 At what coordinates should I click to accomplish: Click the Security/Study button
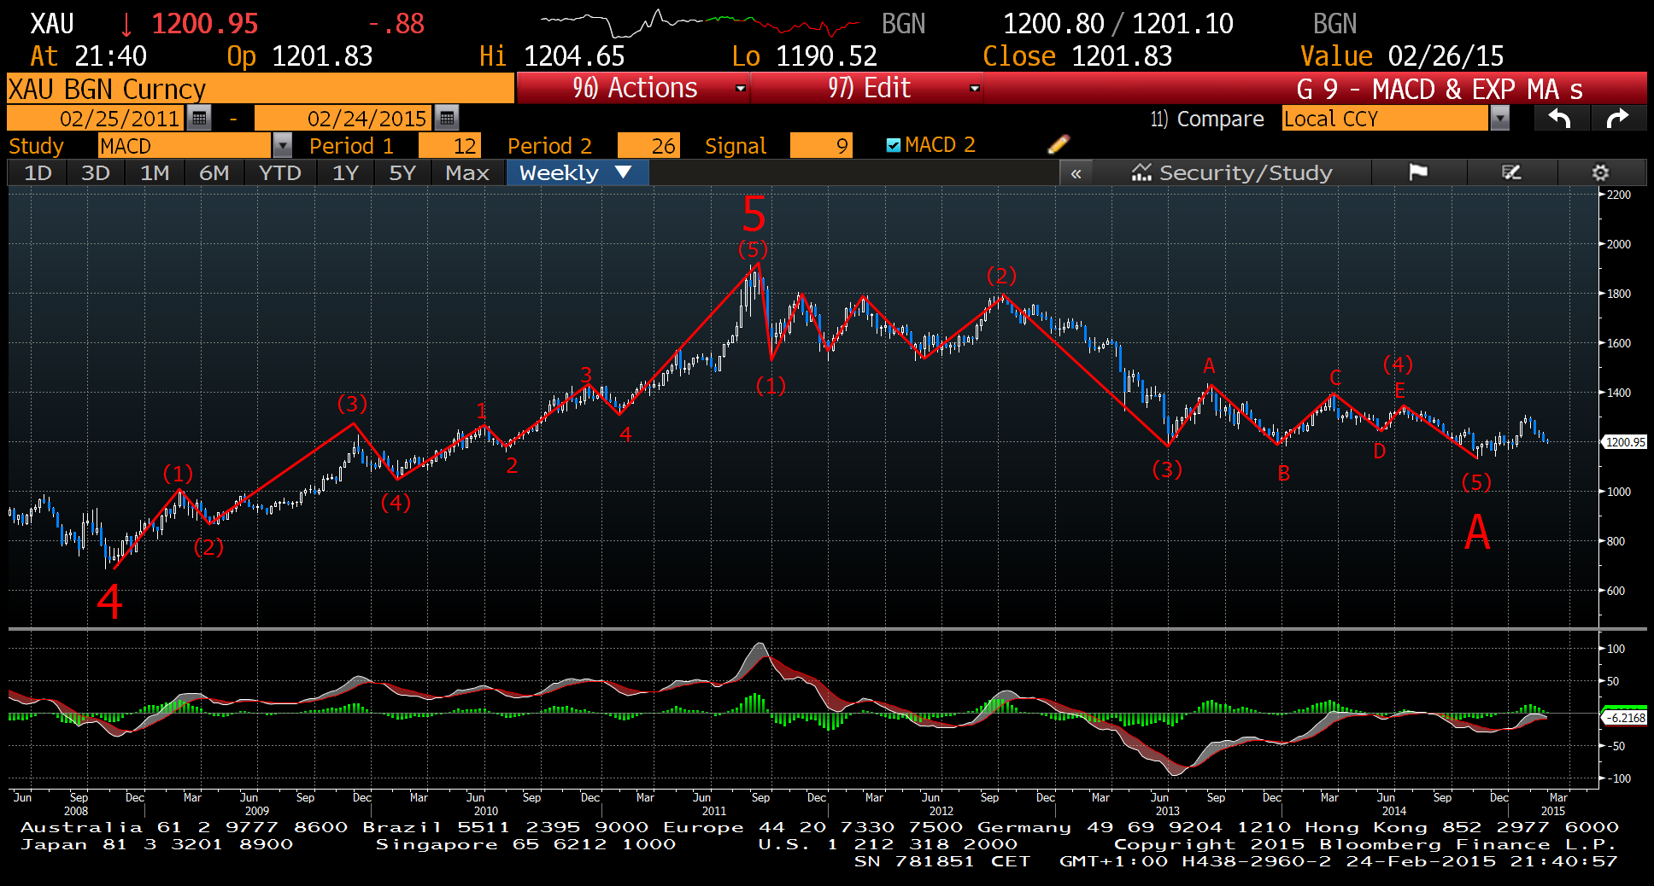pos(1231,172)
